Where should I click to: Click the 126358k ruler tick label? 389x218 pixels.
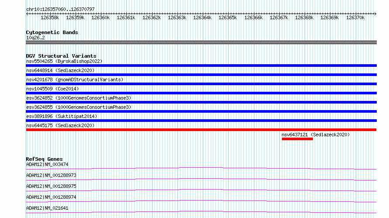50,17
